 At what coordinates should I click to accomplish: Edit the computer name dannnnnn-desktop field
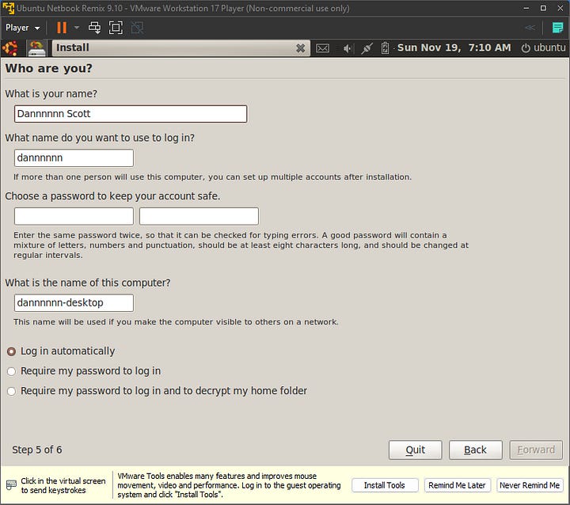[x=74, y=303]
